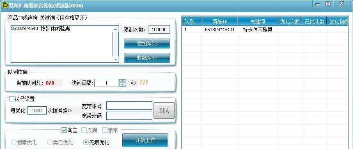Click the 已优化数 column header
This screenshot has width=353, height=149.
(314, 21)
